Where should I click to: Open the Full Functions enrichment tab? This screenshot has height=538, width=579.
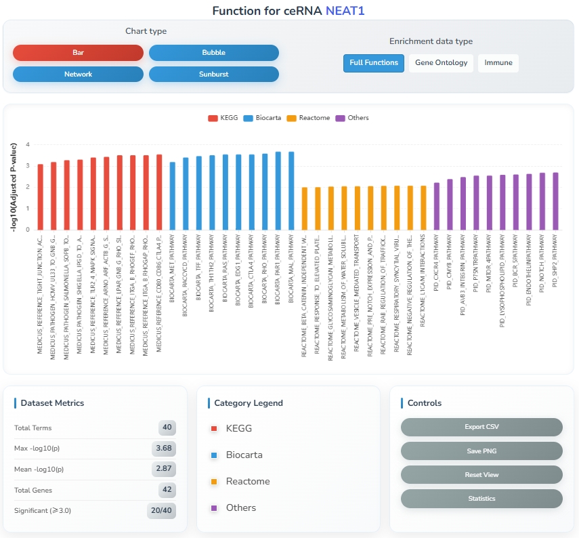tap(373, 63)
